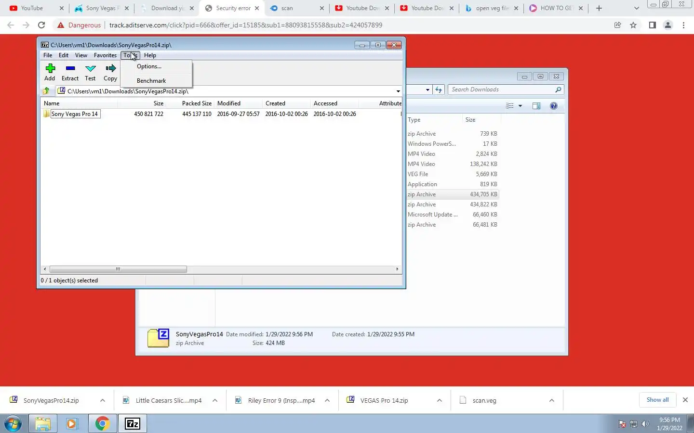This screenshot has height=433, width=694.
Task: Sort 7-Zip list by Created column
Action: [286, 103]
